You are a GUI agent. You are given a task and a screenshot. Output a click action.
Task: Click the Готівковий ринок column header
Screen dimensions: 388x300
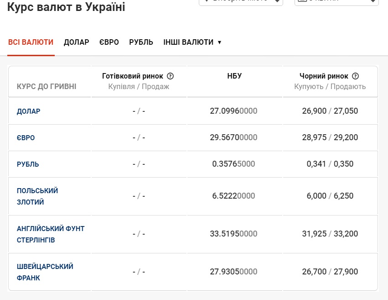[x=133, y=76]
